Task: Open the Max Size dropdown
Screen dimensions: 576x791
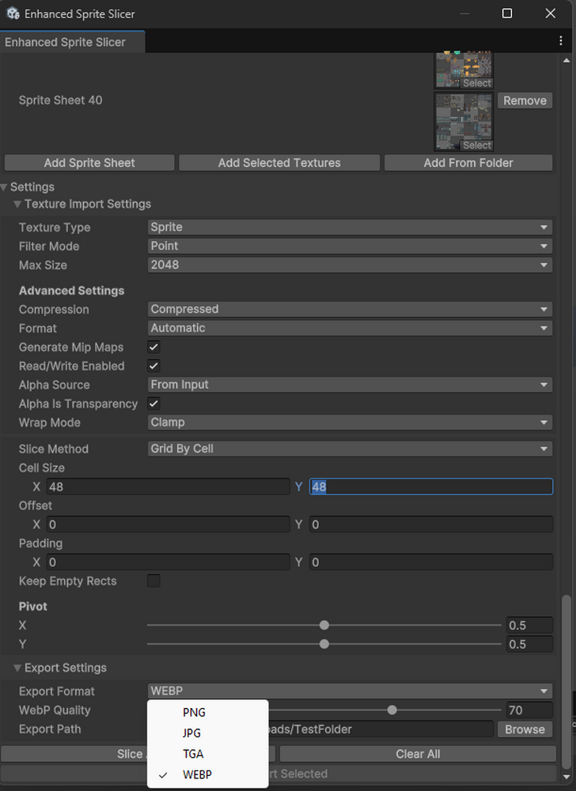Action: (x=348, y=265)
